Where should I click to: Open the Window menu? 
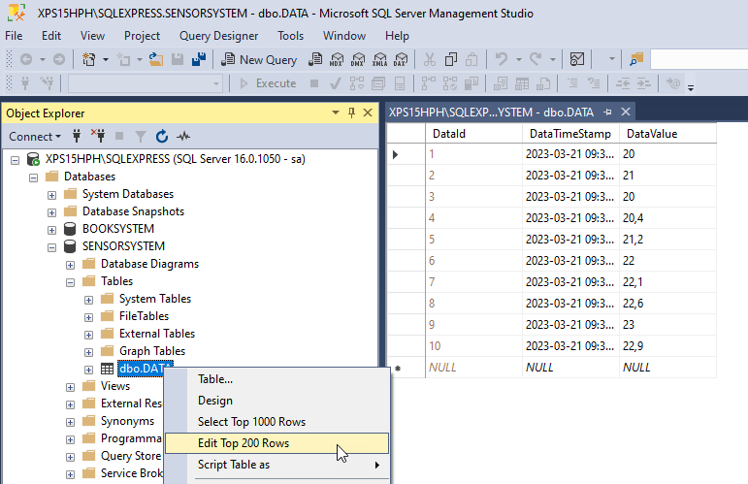click(344, 36)
